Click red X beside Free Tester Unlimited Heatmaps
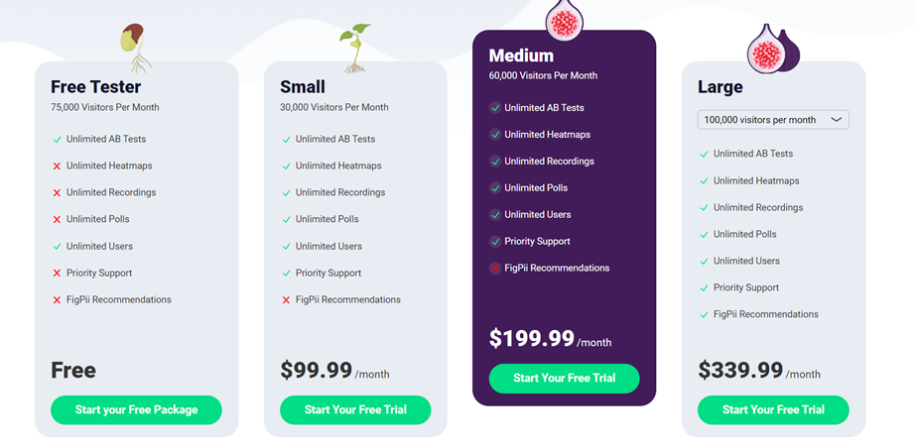 pos(57,167)
